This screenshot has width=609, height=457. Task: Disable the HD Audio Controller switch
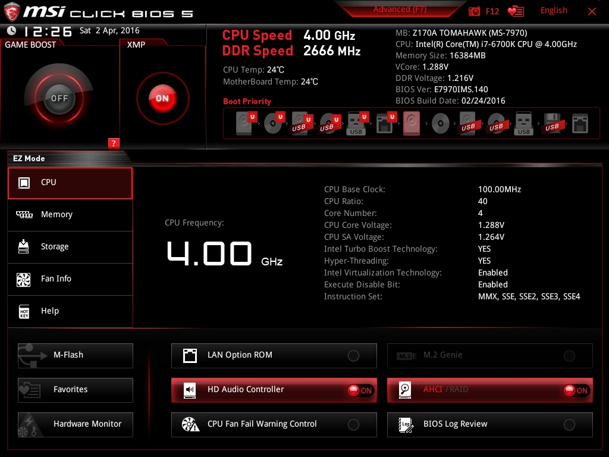point(360,390)
